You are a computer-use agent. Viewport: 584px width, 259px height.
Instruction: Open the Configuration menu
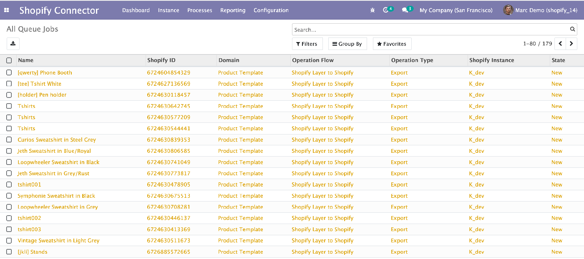(271, 10)
